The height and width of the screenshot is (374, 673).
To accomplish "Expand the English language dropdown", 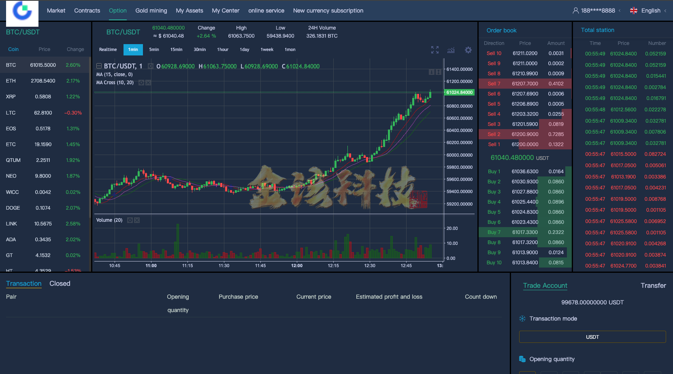I will point(650,11).
